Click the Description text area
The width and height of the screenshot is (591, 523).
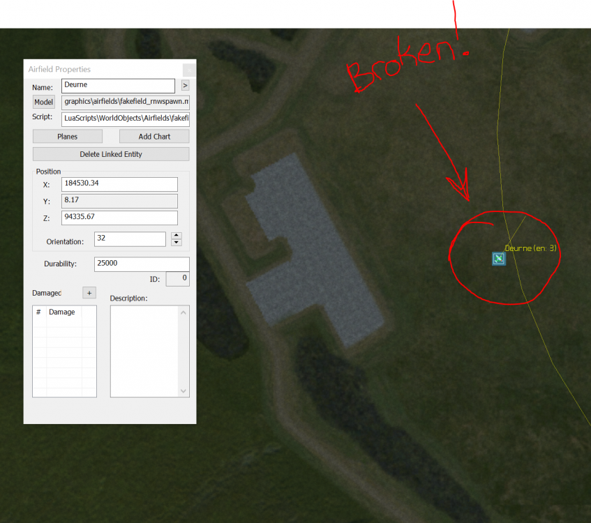(x=144, y=351)
